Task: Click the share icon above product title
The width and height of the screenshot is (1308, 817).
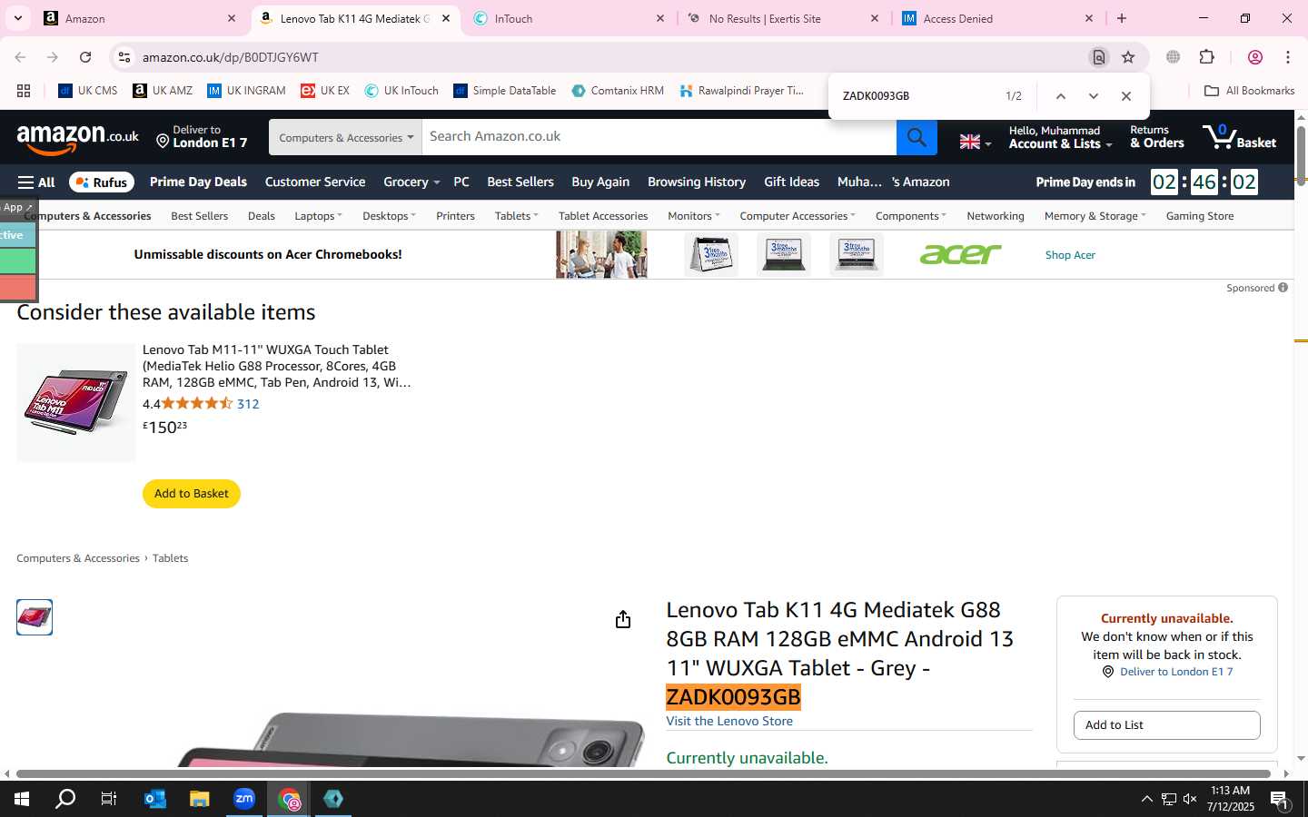Action: pos(623,619)
